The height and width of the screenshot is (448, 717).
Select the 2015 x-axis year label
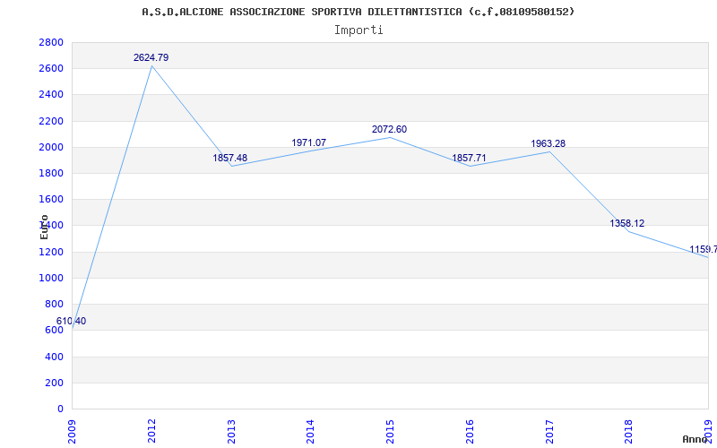390,432
